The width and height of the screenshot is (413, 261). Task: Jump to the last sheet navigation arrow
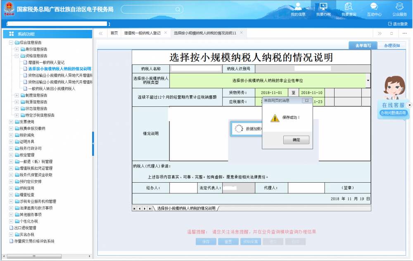tap(150, 209)
